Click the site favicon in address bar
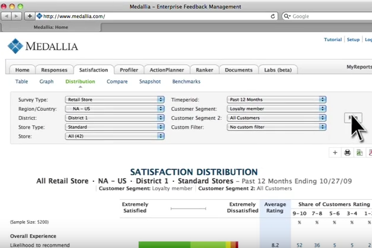Viewport: 372px width, 248px height. (x=40, y=16)
